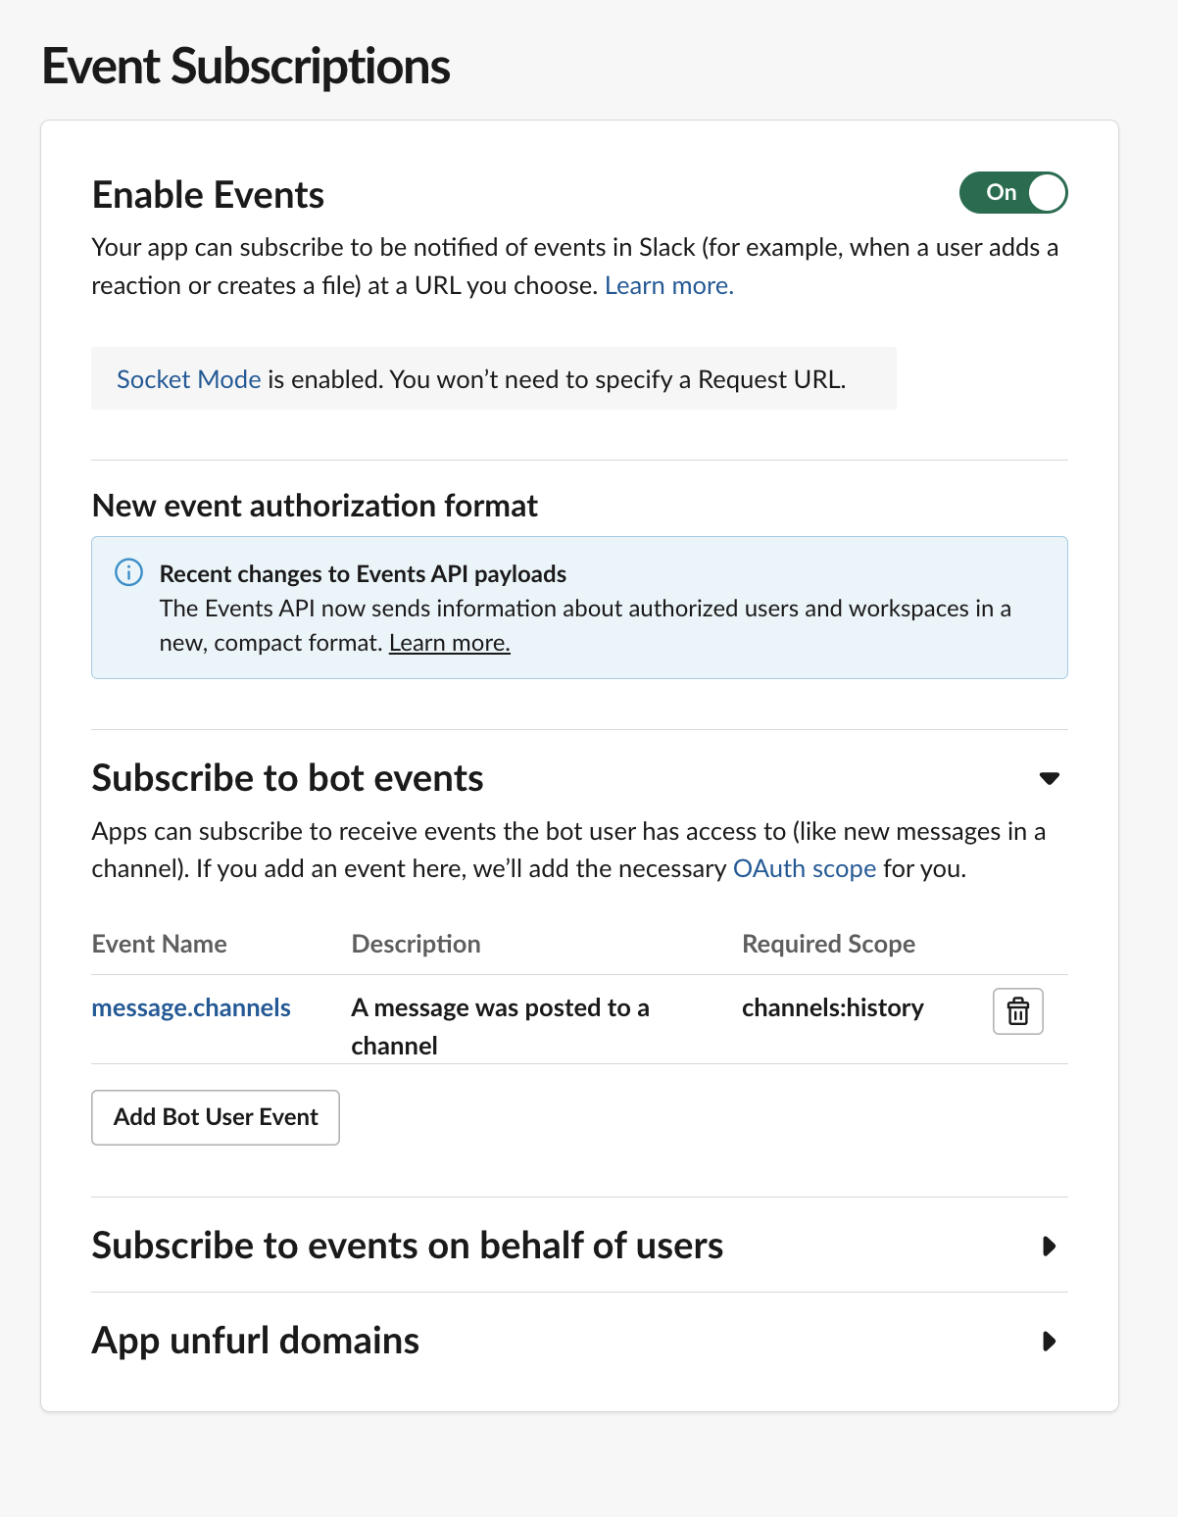Open the message.channels event details
Screen dimensions: 1178x1517
click(190, 1007)
